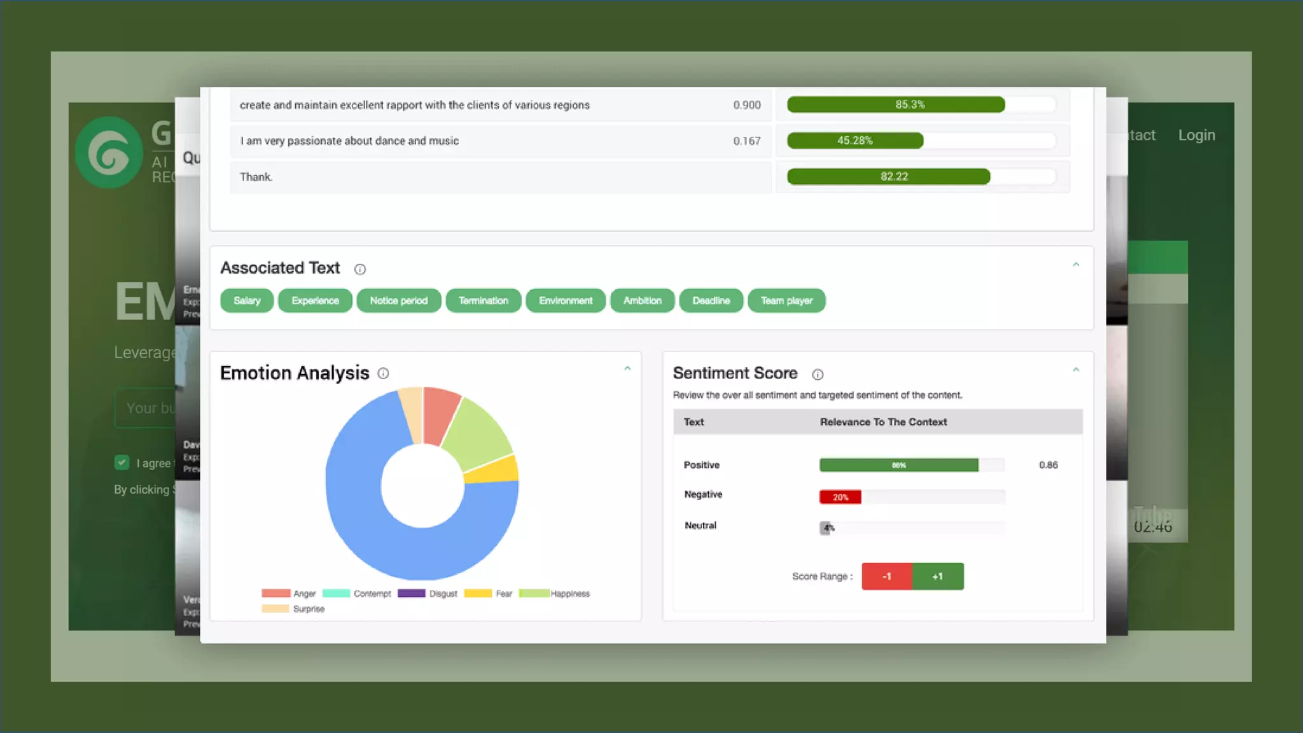Screen dimensions: 1303x733
Task: Collapse the Sentiment Score panel
Action: point(1076,370)
